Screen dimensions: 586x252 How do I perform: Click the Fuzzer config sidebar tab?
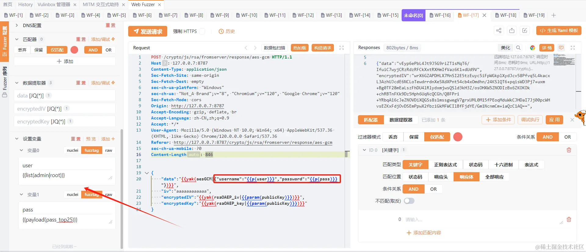pos(5,41)
